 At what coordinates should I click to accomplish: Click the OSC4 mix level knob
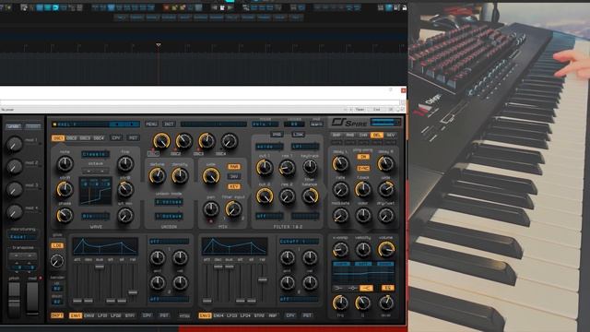pos(230,141)
